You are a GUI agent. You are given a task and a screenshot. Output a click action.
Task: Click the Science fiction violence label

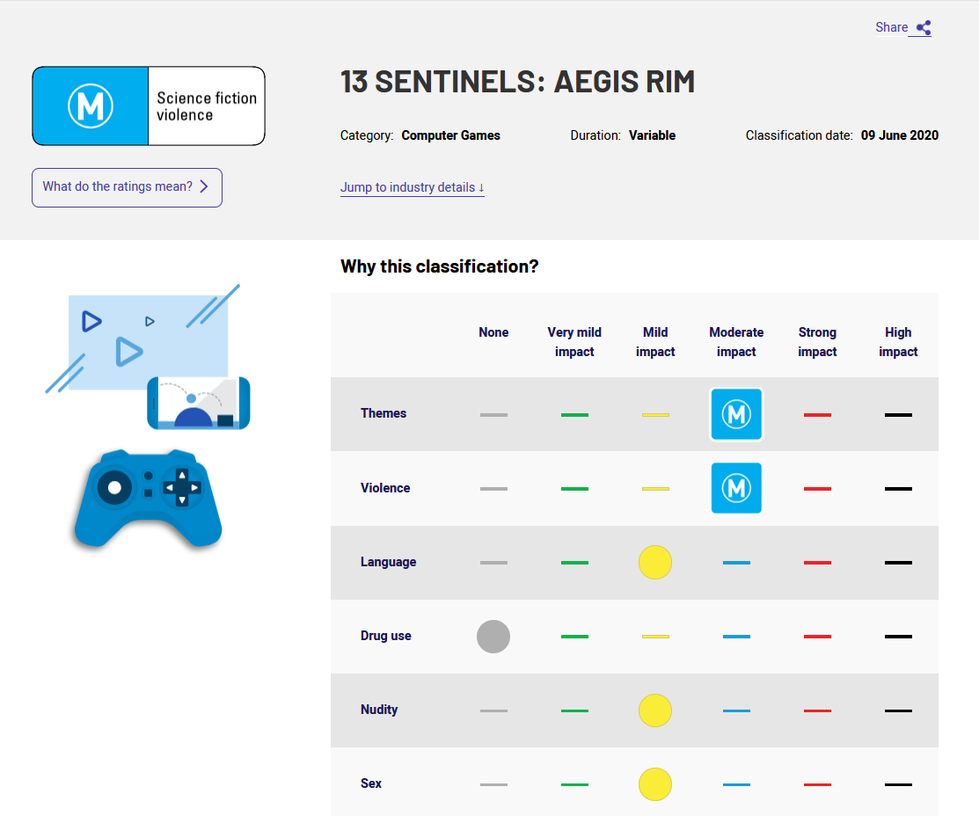[x=206, y=106]
